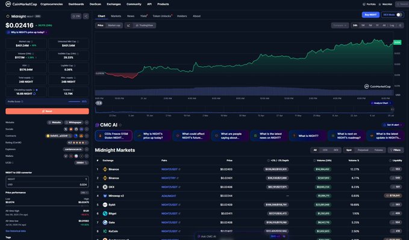Viewport: 409px width, 240px height.
Task: Switch to the Markets tab
Action: click(x=116, y=16)
